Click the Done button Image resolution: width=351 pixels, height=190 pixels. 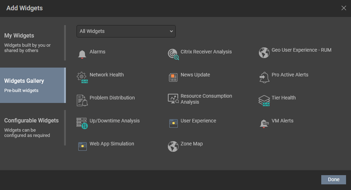point(334,180)
